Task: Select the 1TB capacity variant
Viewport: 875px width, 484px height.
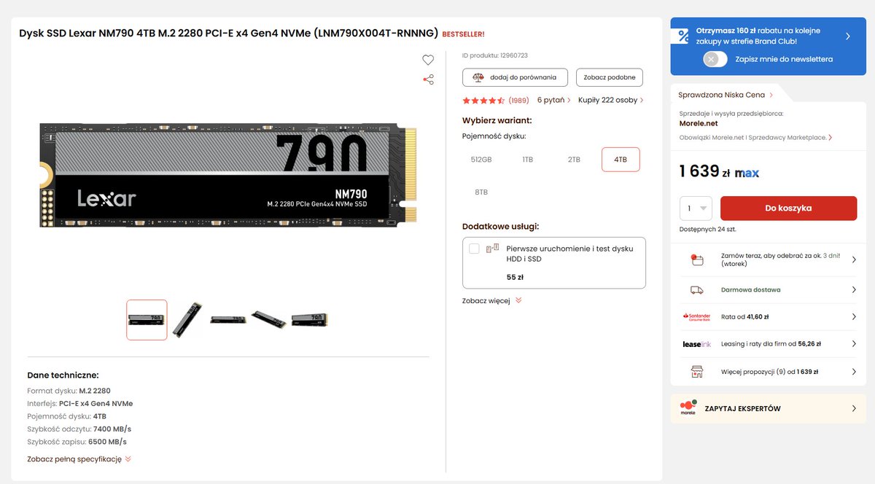Action: (x=527, y=160)
